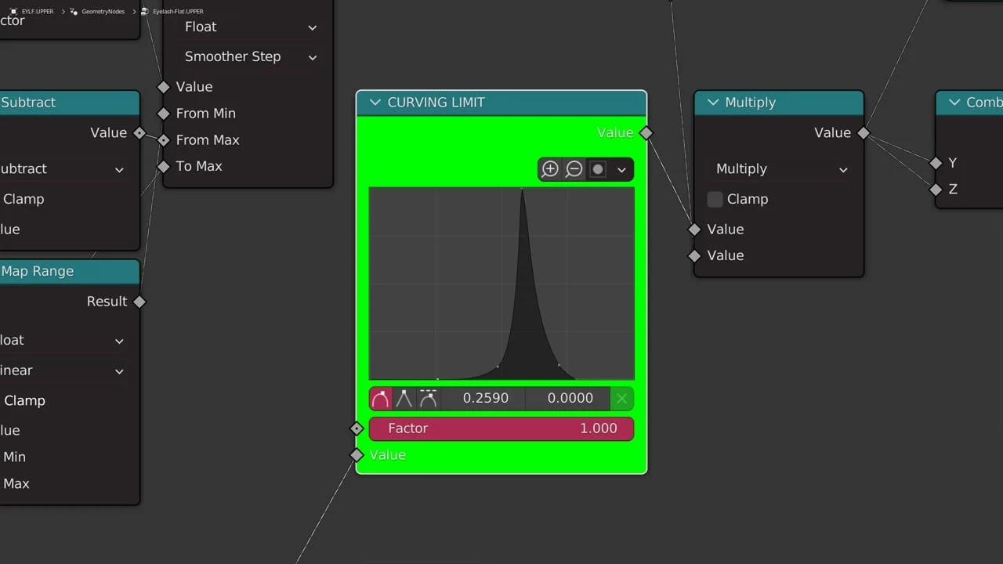Click the curve point X value 0.2590
The height and width of the screenshot is (564, 1003).
[485, 399]
